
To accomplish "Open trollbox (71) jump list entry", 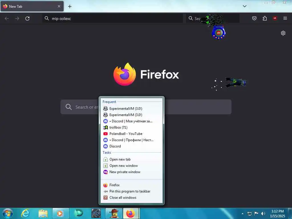I will pyautogui.click(x=131, y=127).
